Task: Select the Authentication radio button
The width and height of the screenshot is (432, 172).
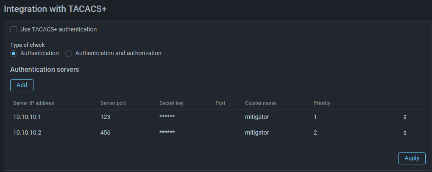Action: [x=14, y=54]
